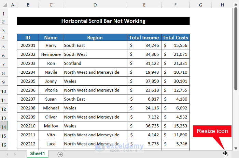Select costs cell showing 4,180
The height and width of the screenshot is (158, 239).
(175, 99)
